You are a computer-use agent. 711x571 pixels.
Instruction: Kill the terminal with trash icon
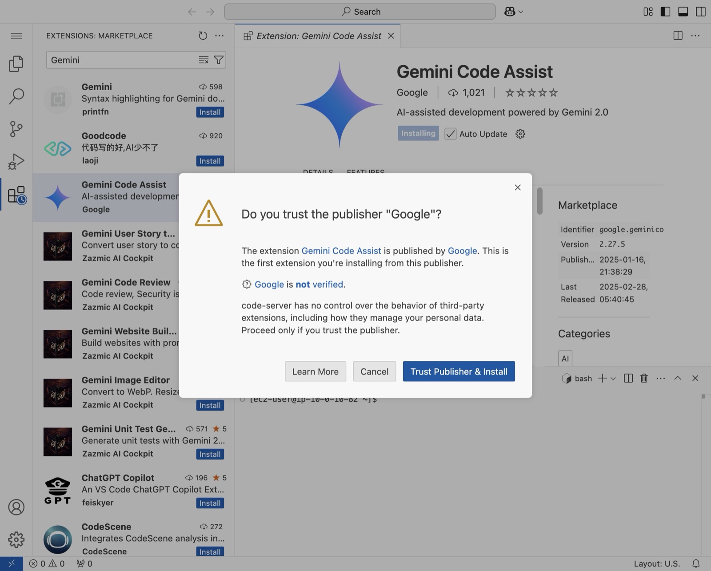pyautogui.click(x=644, y=379)
